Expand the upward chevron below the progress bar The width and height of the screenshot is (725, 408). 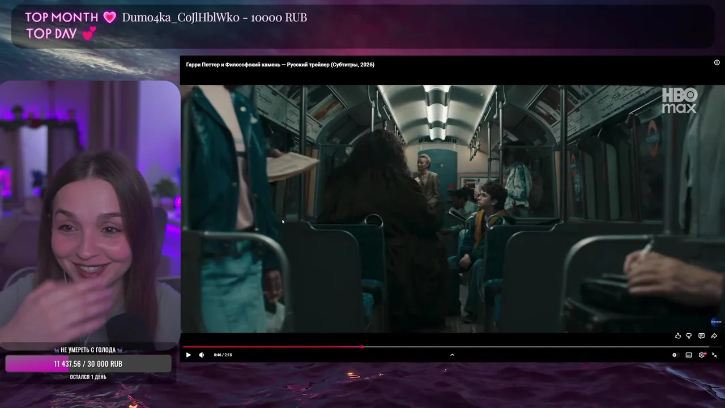[x=452, y=355]
